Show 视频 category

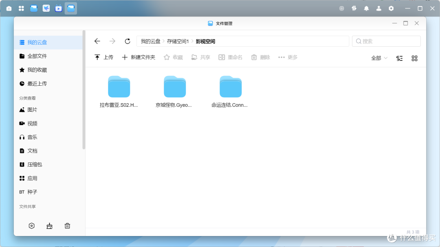pos(48,123)
